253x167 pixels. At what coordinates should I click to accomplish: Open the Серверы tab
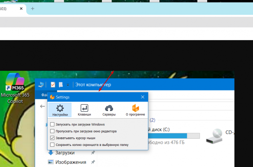click(x=109, y=110)
